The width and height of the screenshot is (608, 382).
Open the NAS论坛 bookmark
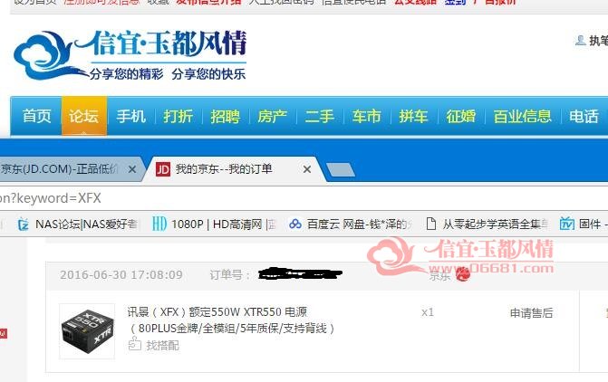78,224
